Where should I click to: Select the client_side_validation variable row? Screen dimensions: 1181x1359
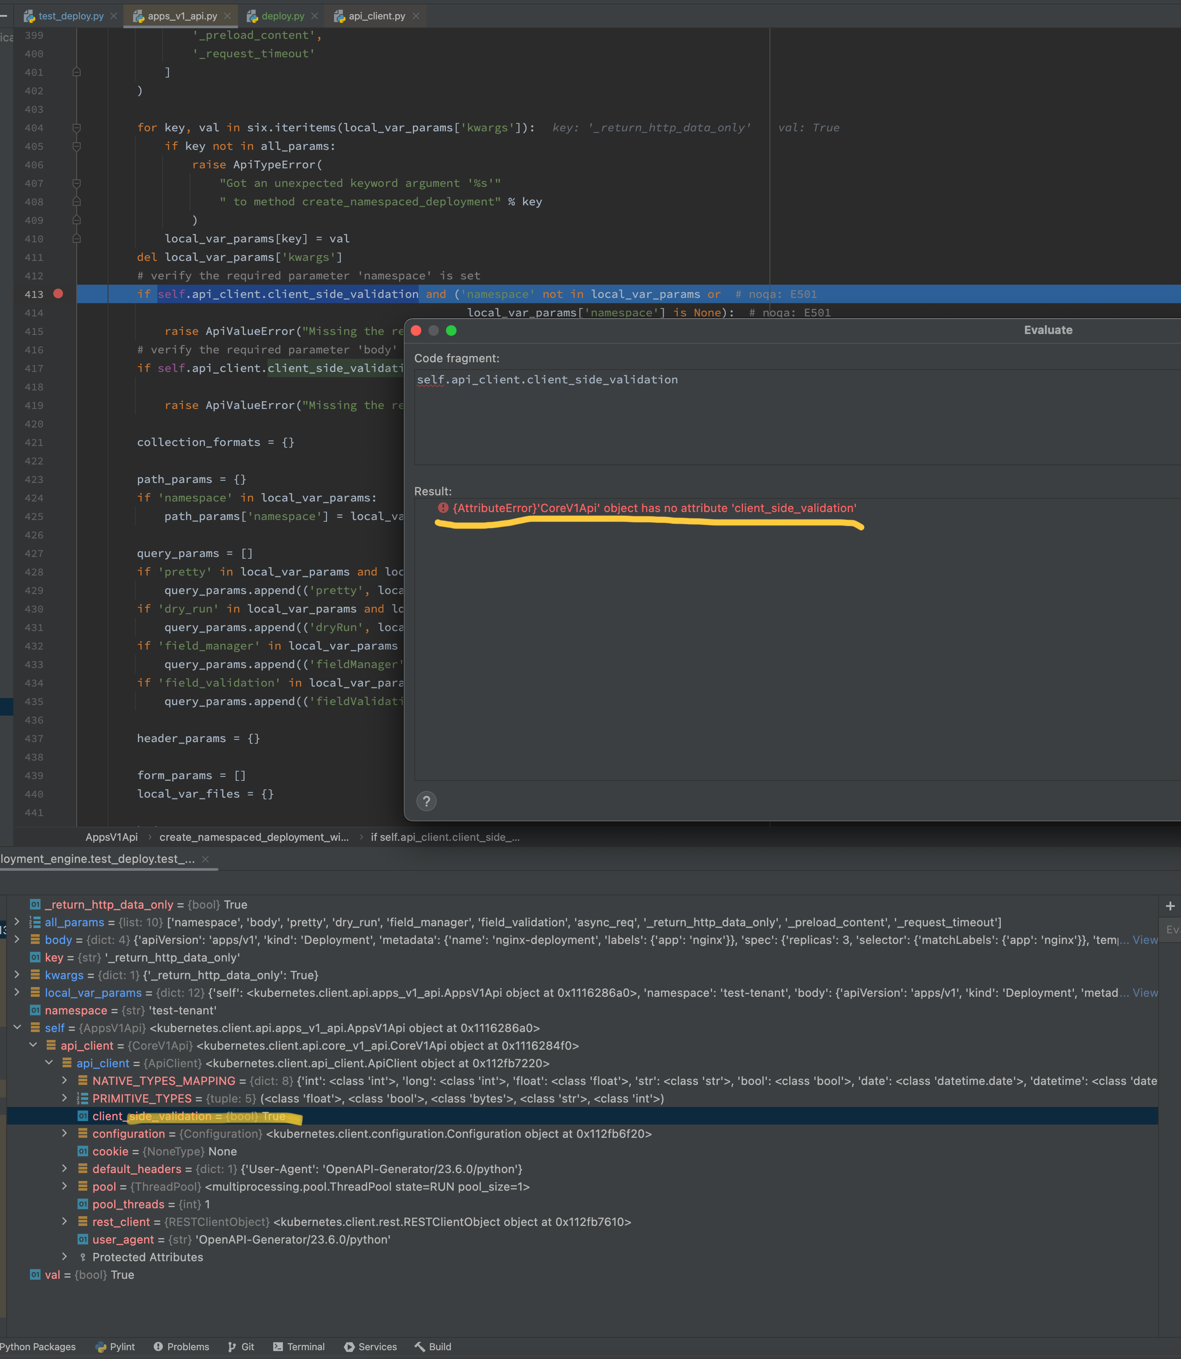coord(582,1116)
